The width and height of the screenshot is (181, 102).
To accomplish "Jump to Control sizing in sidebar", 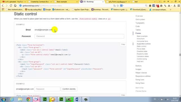I will point(142,59).
